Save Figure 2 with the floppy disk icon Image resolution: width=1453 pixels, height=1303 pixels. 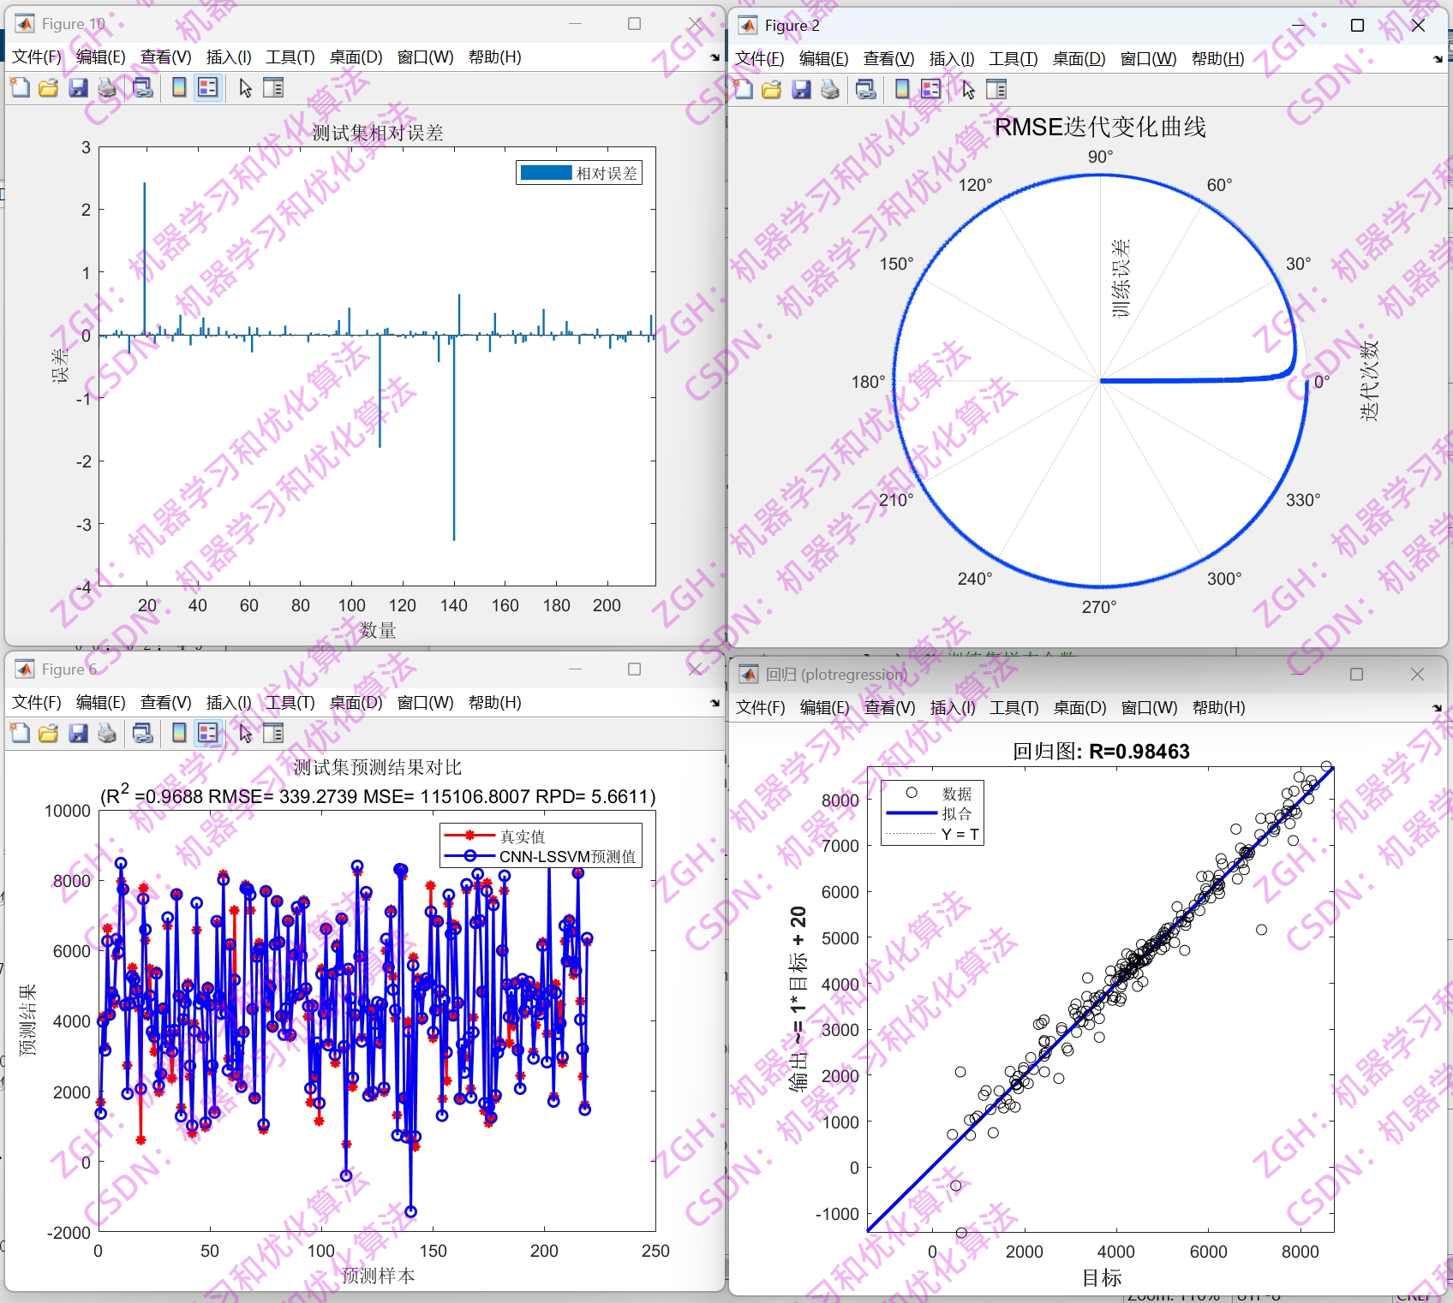coord(801,89)
